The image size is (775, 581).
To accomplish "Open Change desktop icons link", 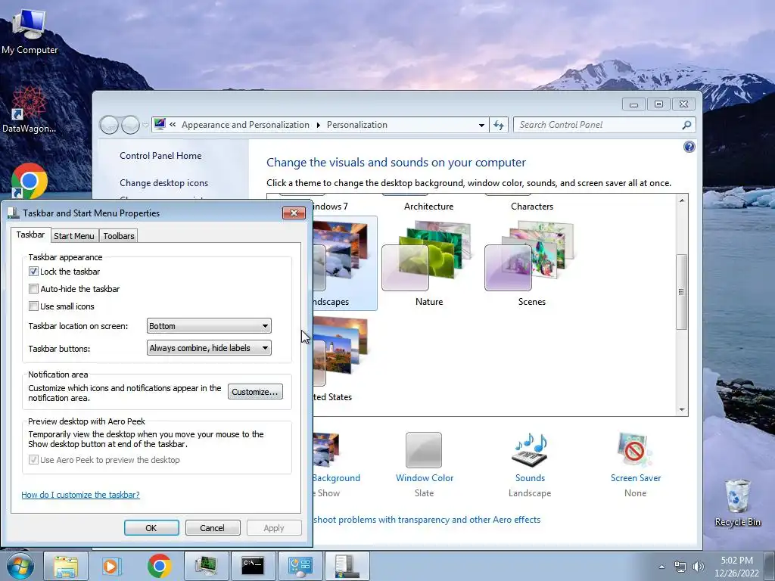I will click(163, 183).
